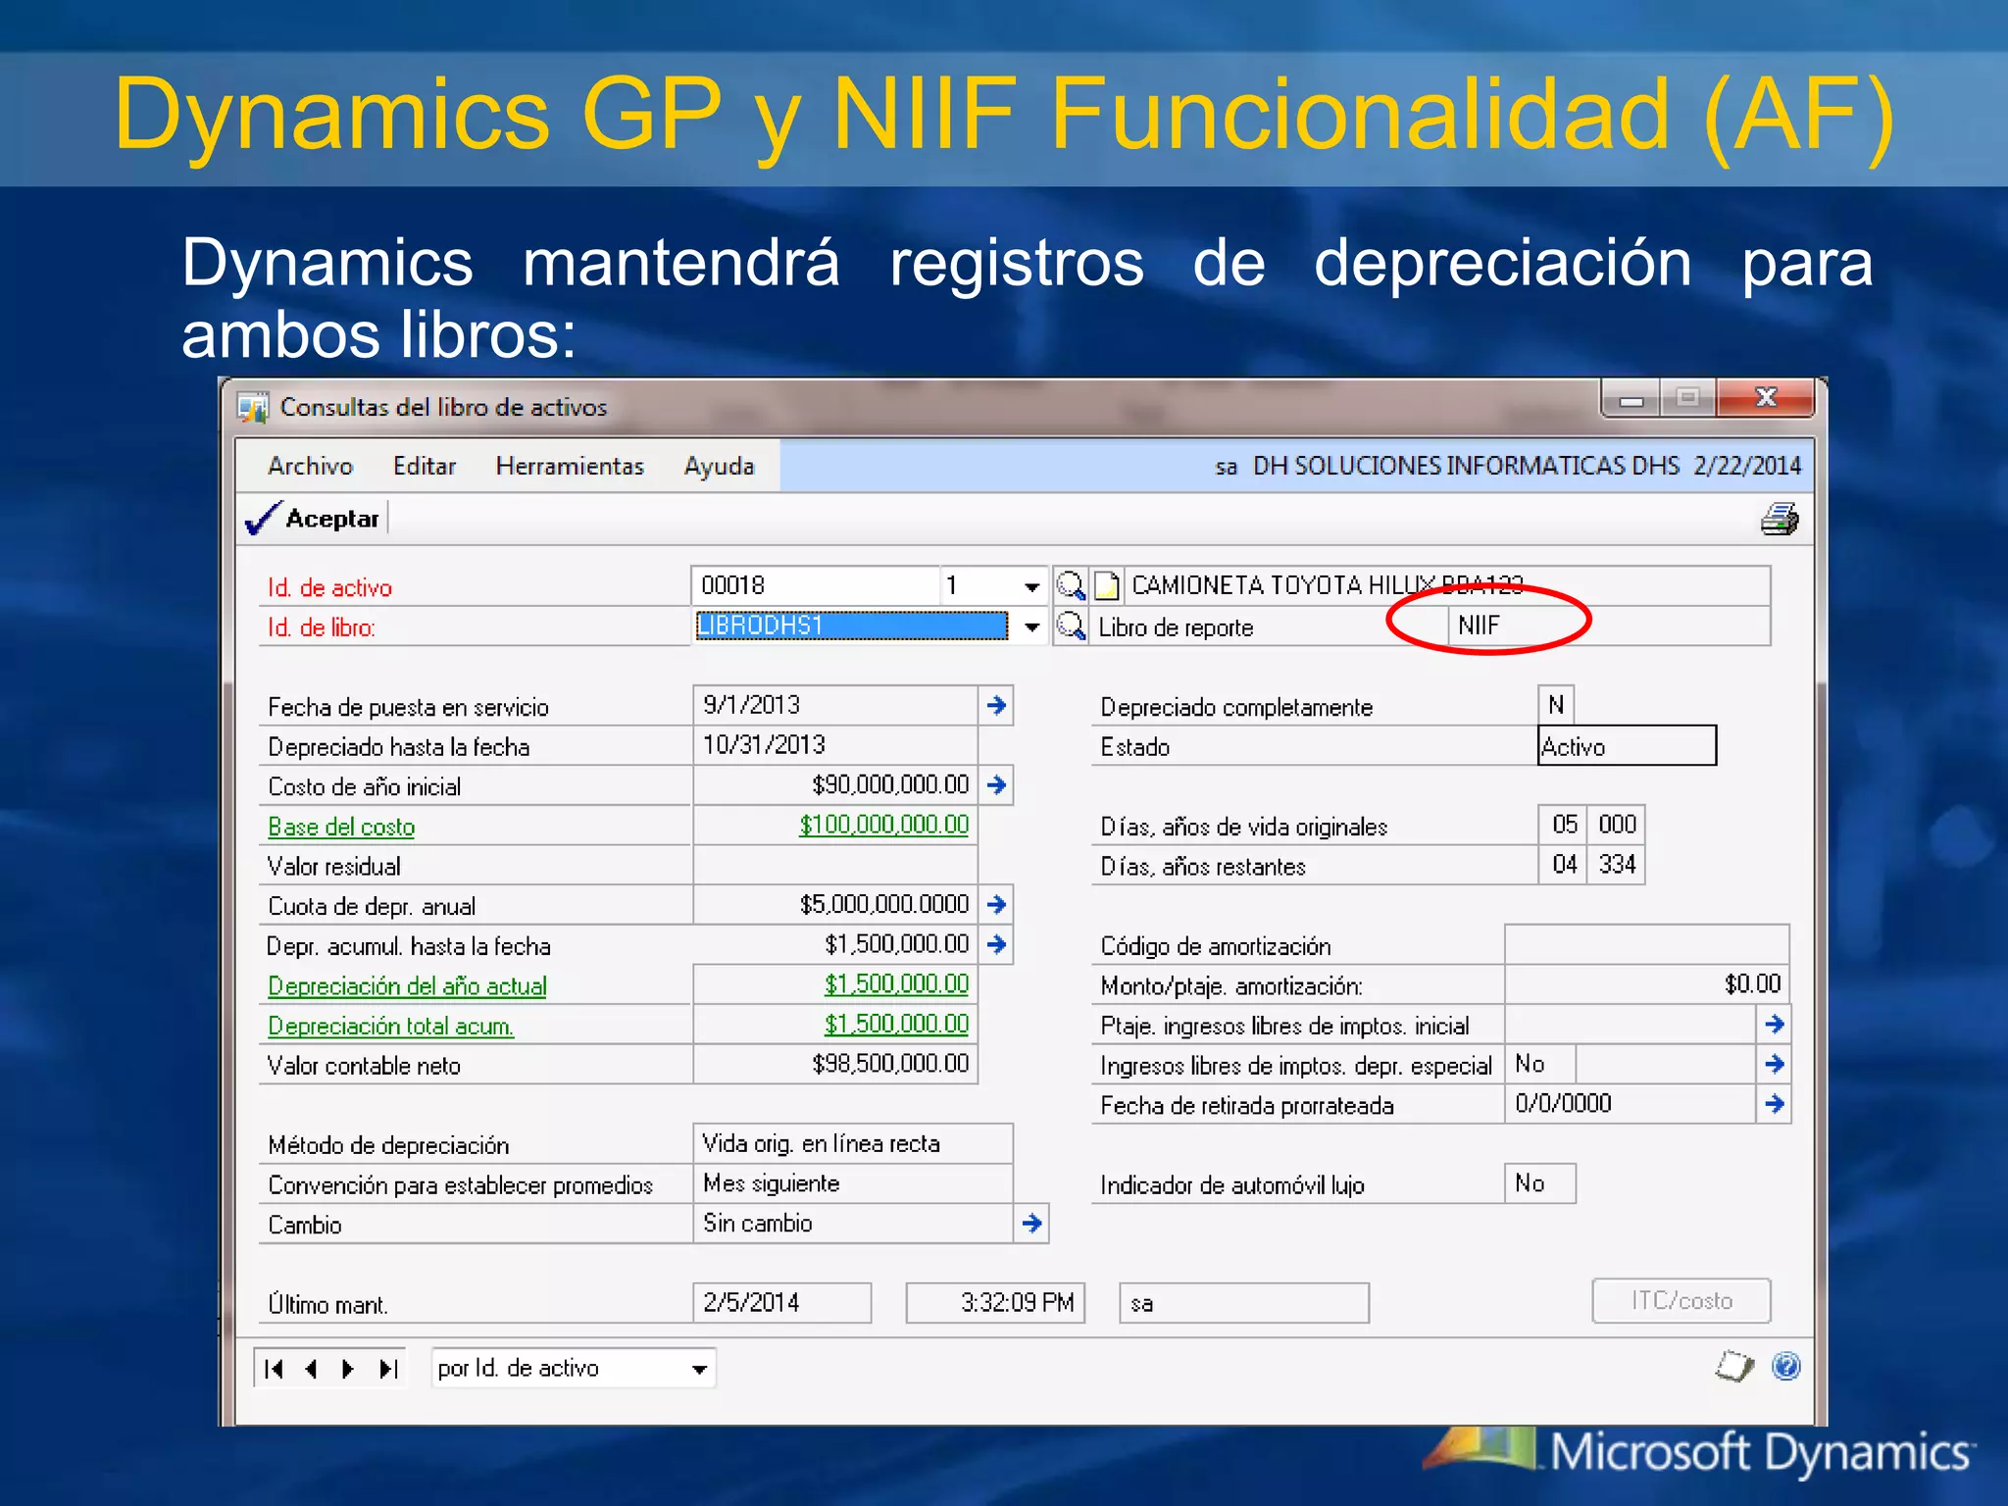Open arrow next to Fecha de puesta en servicio
Screen dimensions: 2008x1506
pos(996,705)
